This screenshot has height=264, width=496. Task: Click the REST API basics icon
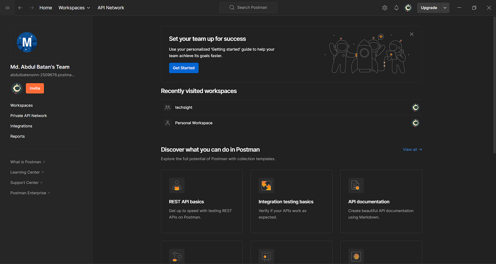(177, 185)
